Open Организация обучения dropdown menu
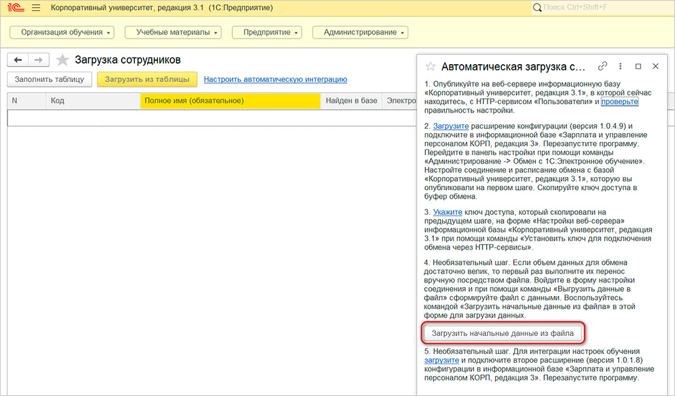The height and width of the screenshot is (396, 675). [x=62, y=32]
